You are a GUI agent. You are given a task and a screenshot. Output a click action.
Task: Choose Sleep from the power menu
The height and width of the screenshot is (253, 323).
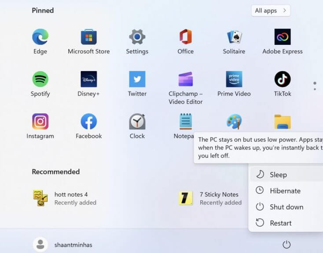point(286,175)
